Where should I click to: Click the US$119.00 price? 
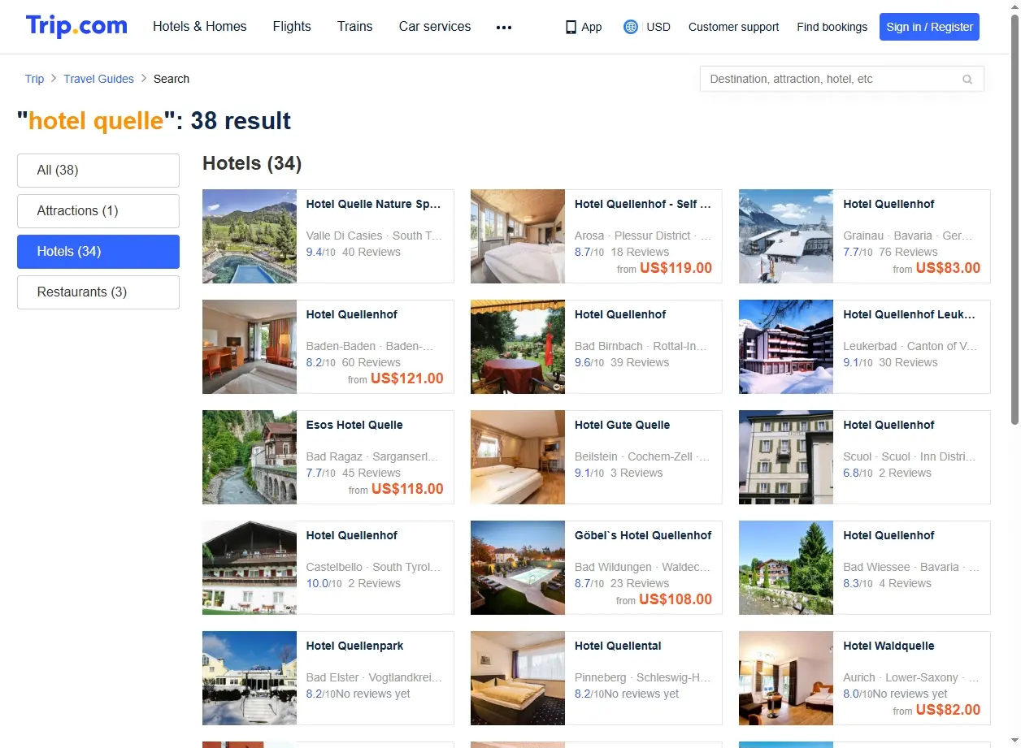(x=676, y=269)
